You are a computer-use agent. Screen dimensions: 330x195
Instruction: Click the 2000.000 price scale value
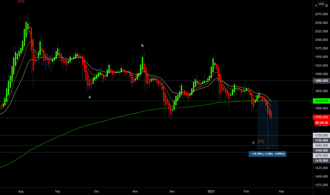[x=322, y=40]
